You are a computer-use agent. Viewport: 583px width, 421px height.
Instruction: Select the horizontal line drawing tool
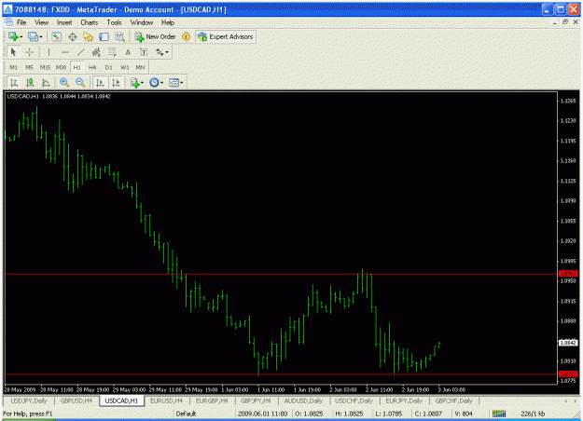tap(64, 52)
